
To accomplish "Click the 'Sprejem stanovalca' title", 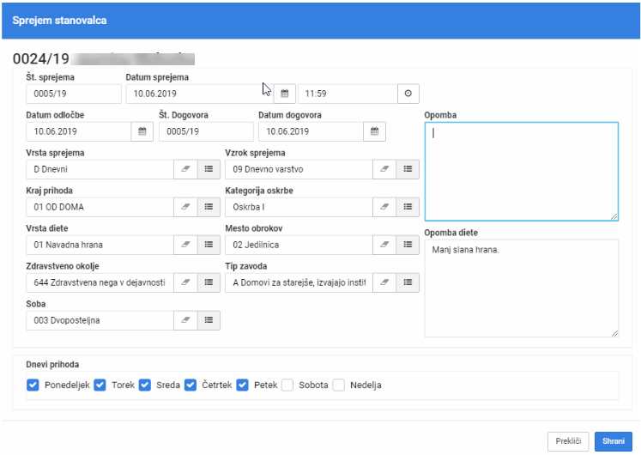I will click(59, 21).
